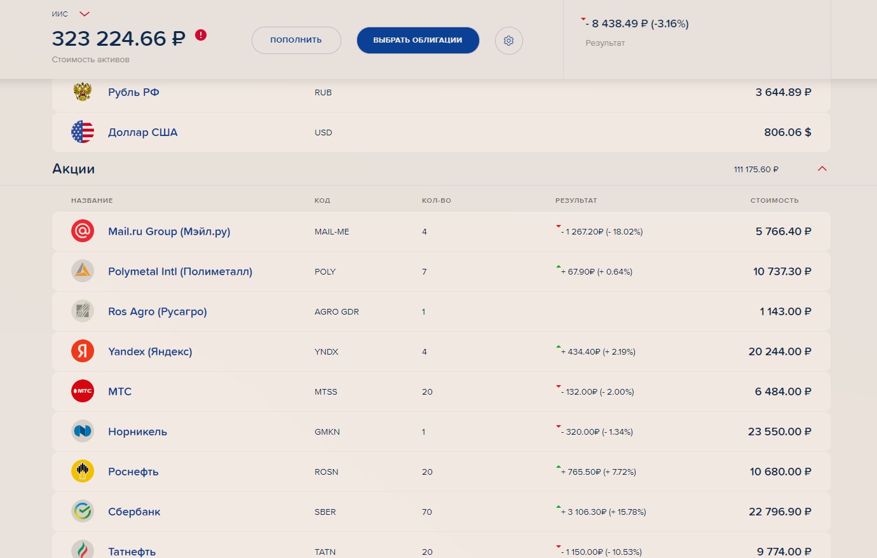Image resolution: width=877 pixels, height=558 pixels.
Task: Click the Yandex value 20 244.00 ₽
Action: pyautogui.click(x=780, y=351)
